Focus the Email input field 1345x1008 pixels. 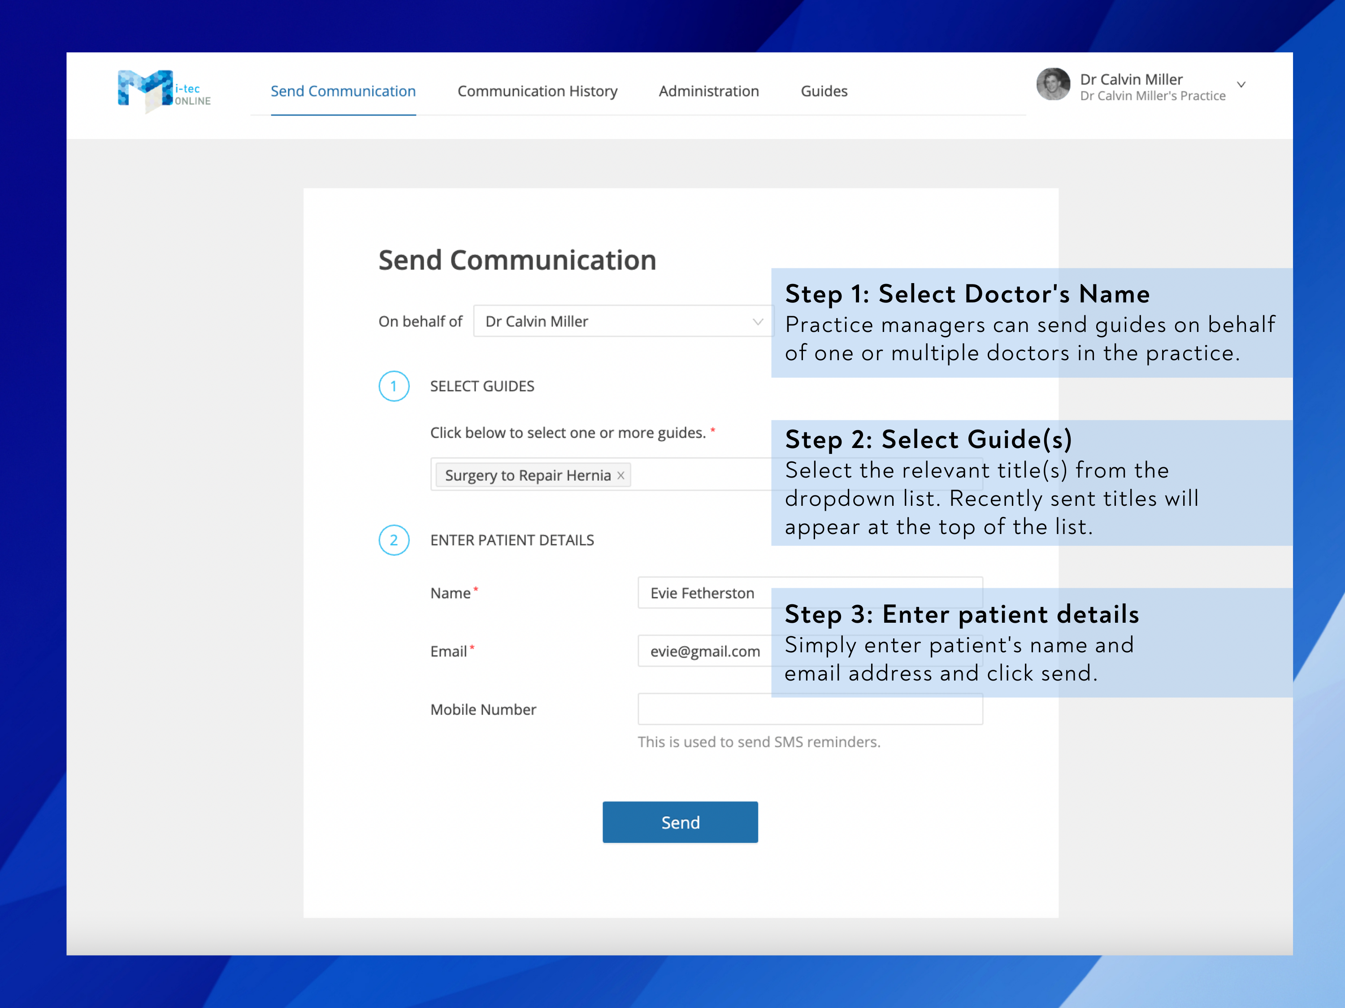click(810, 651)
